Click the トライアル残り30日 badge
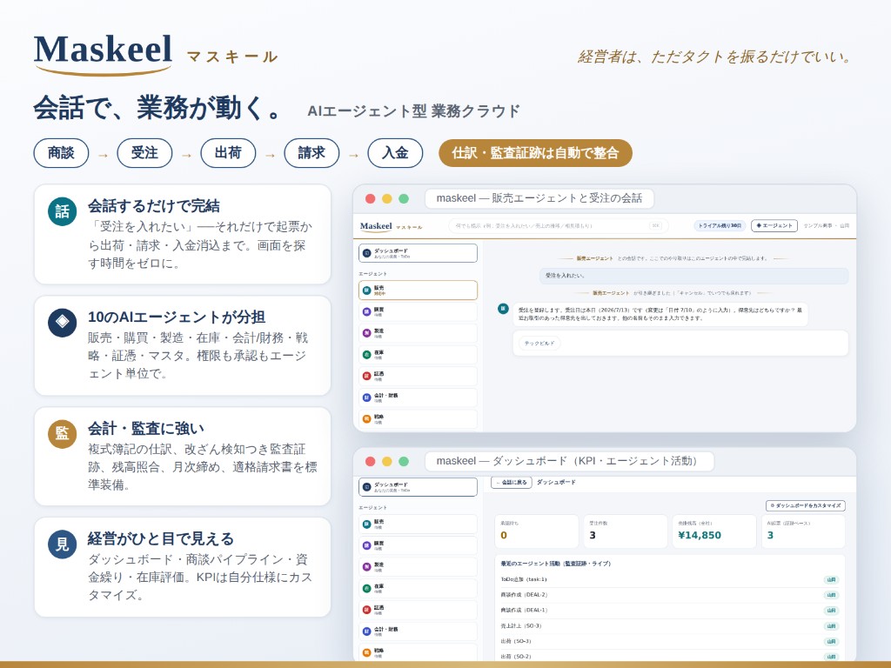 720,225
